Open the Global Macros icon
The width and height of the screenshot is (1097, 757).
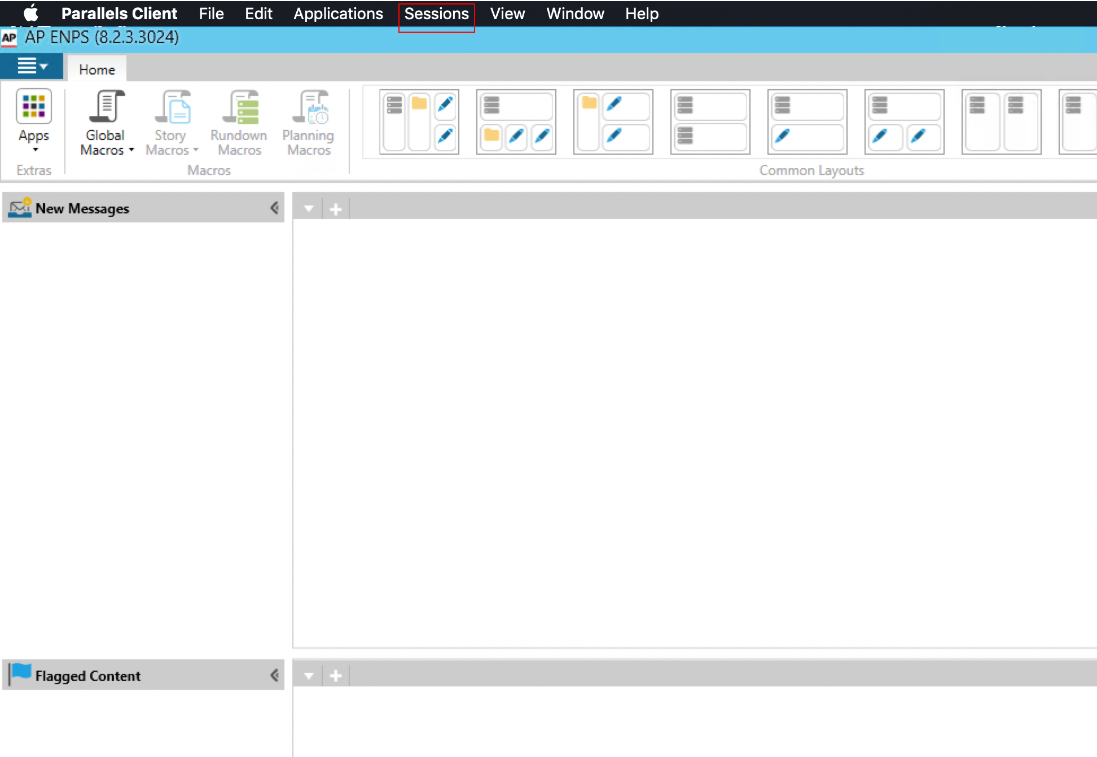[x=107, y=106]
